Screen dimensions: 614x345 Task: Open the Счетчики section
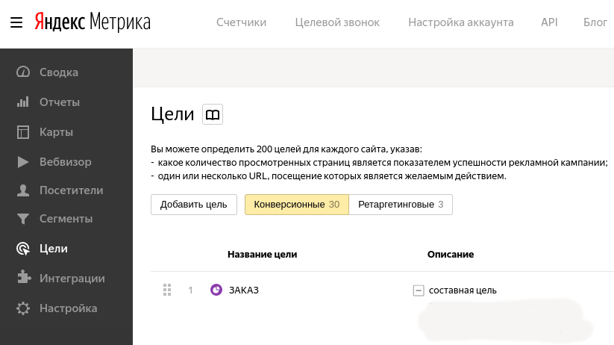(x=241, y=22)
